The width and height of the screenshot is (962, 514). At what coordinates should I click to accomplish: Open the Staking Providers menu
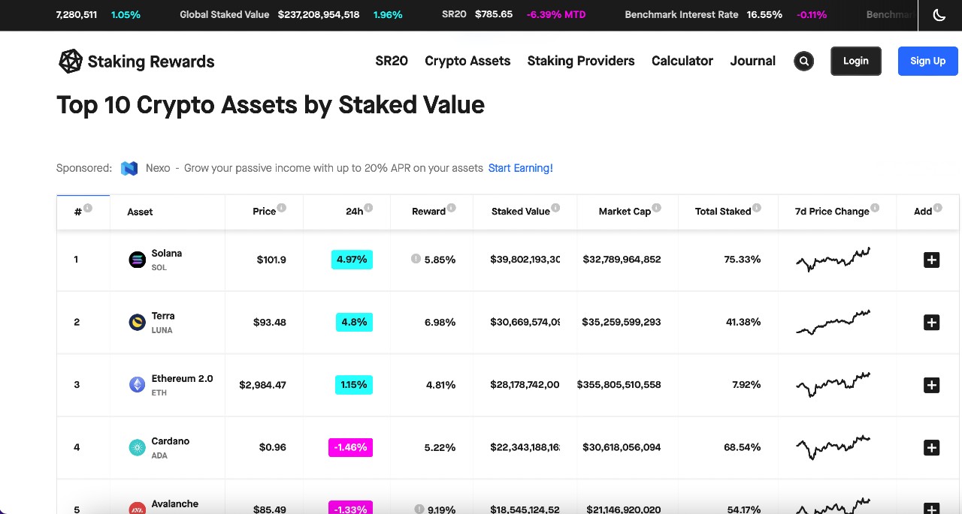pyautogui.click(x=581, y=61)
